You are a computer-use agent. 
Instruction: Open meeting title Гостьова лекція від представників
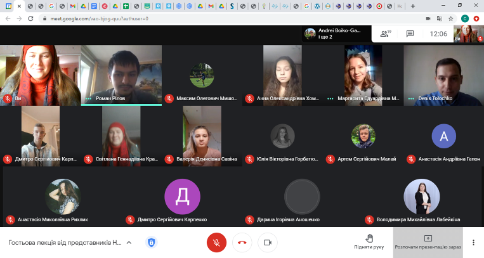click(65, 243)
